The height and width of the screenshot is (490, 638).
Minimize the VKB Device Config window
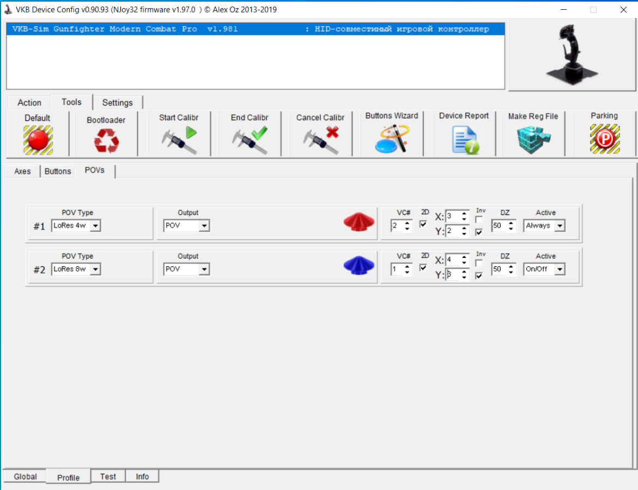(563, 9)
